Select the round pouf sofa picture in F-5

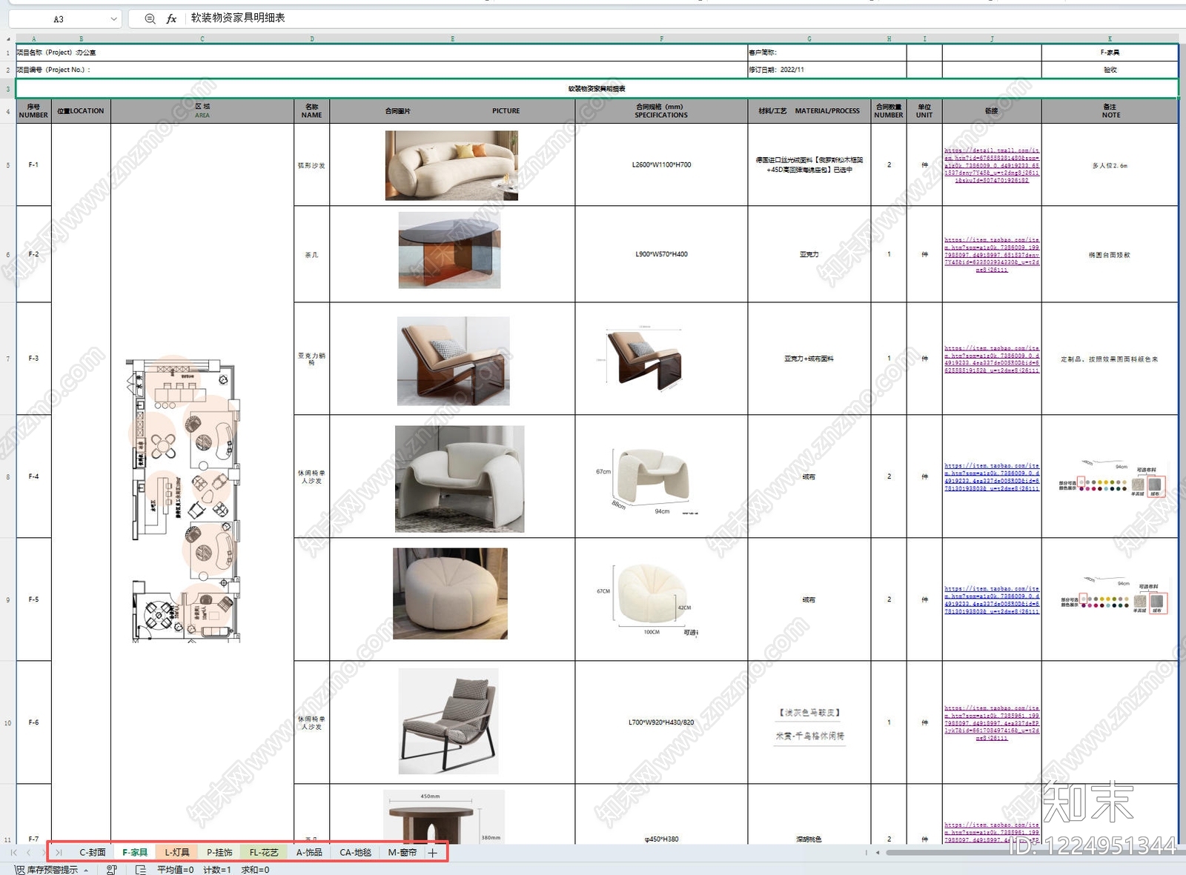click(450, 593)
